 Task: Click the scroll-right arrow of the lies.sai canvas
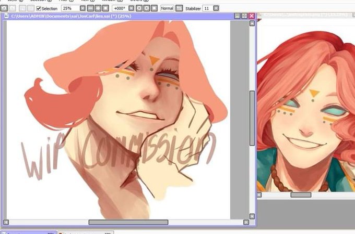pos(246,222)
